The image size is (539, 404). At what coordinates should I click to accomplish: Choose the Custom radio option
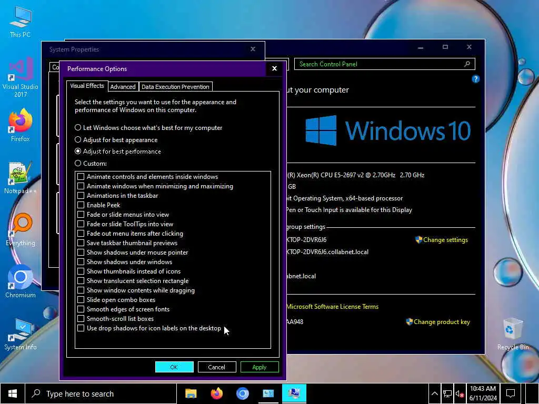(x=91, y=164)
